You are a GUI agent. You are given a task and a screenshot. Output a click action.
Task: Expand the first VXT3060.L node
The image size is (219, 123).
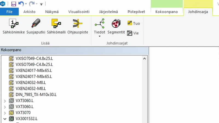(x=5, y=101)
